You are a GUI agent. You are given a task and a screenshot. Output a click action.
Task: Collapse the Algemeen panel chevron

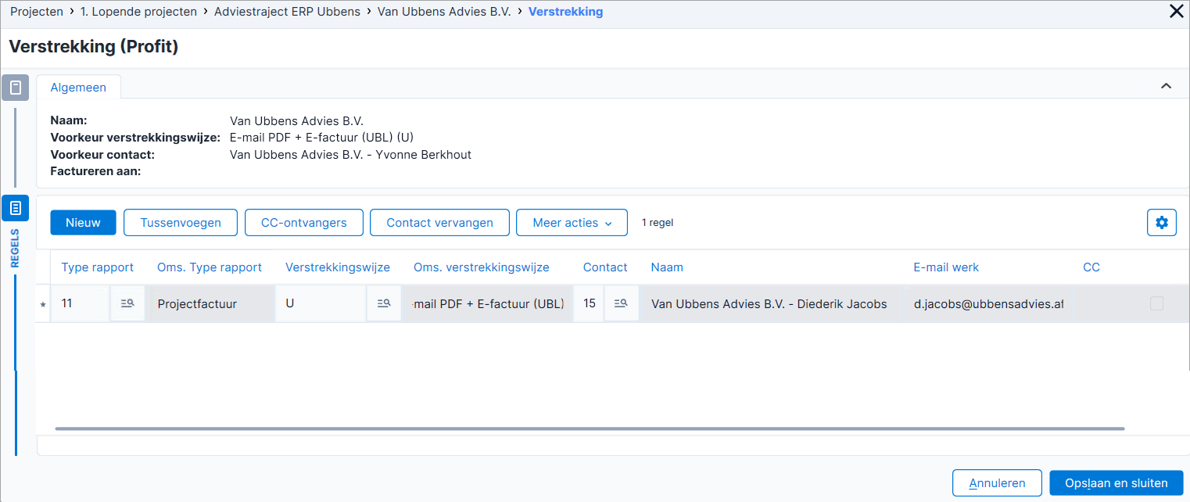[x=1166, y=86]
